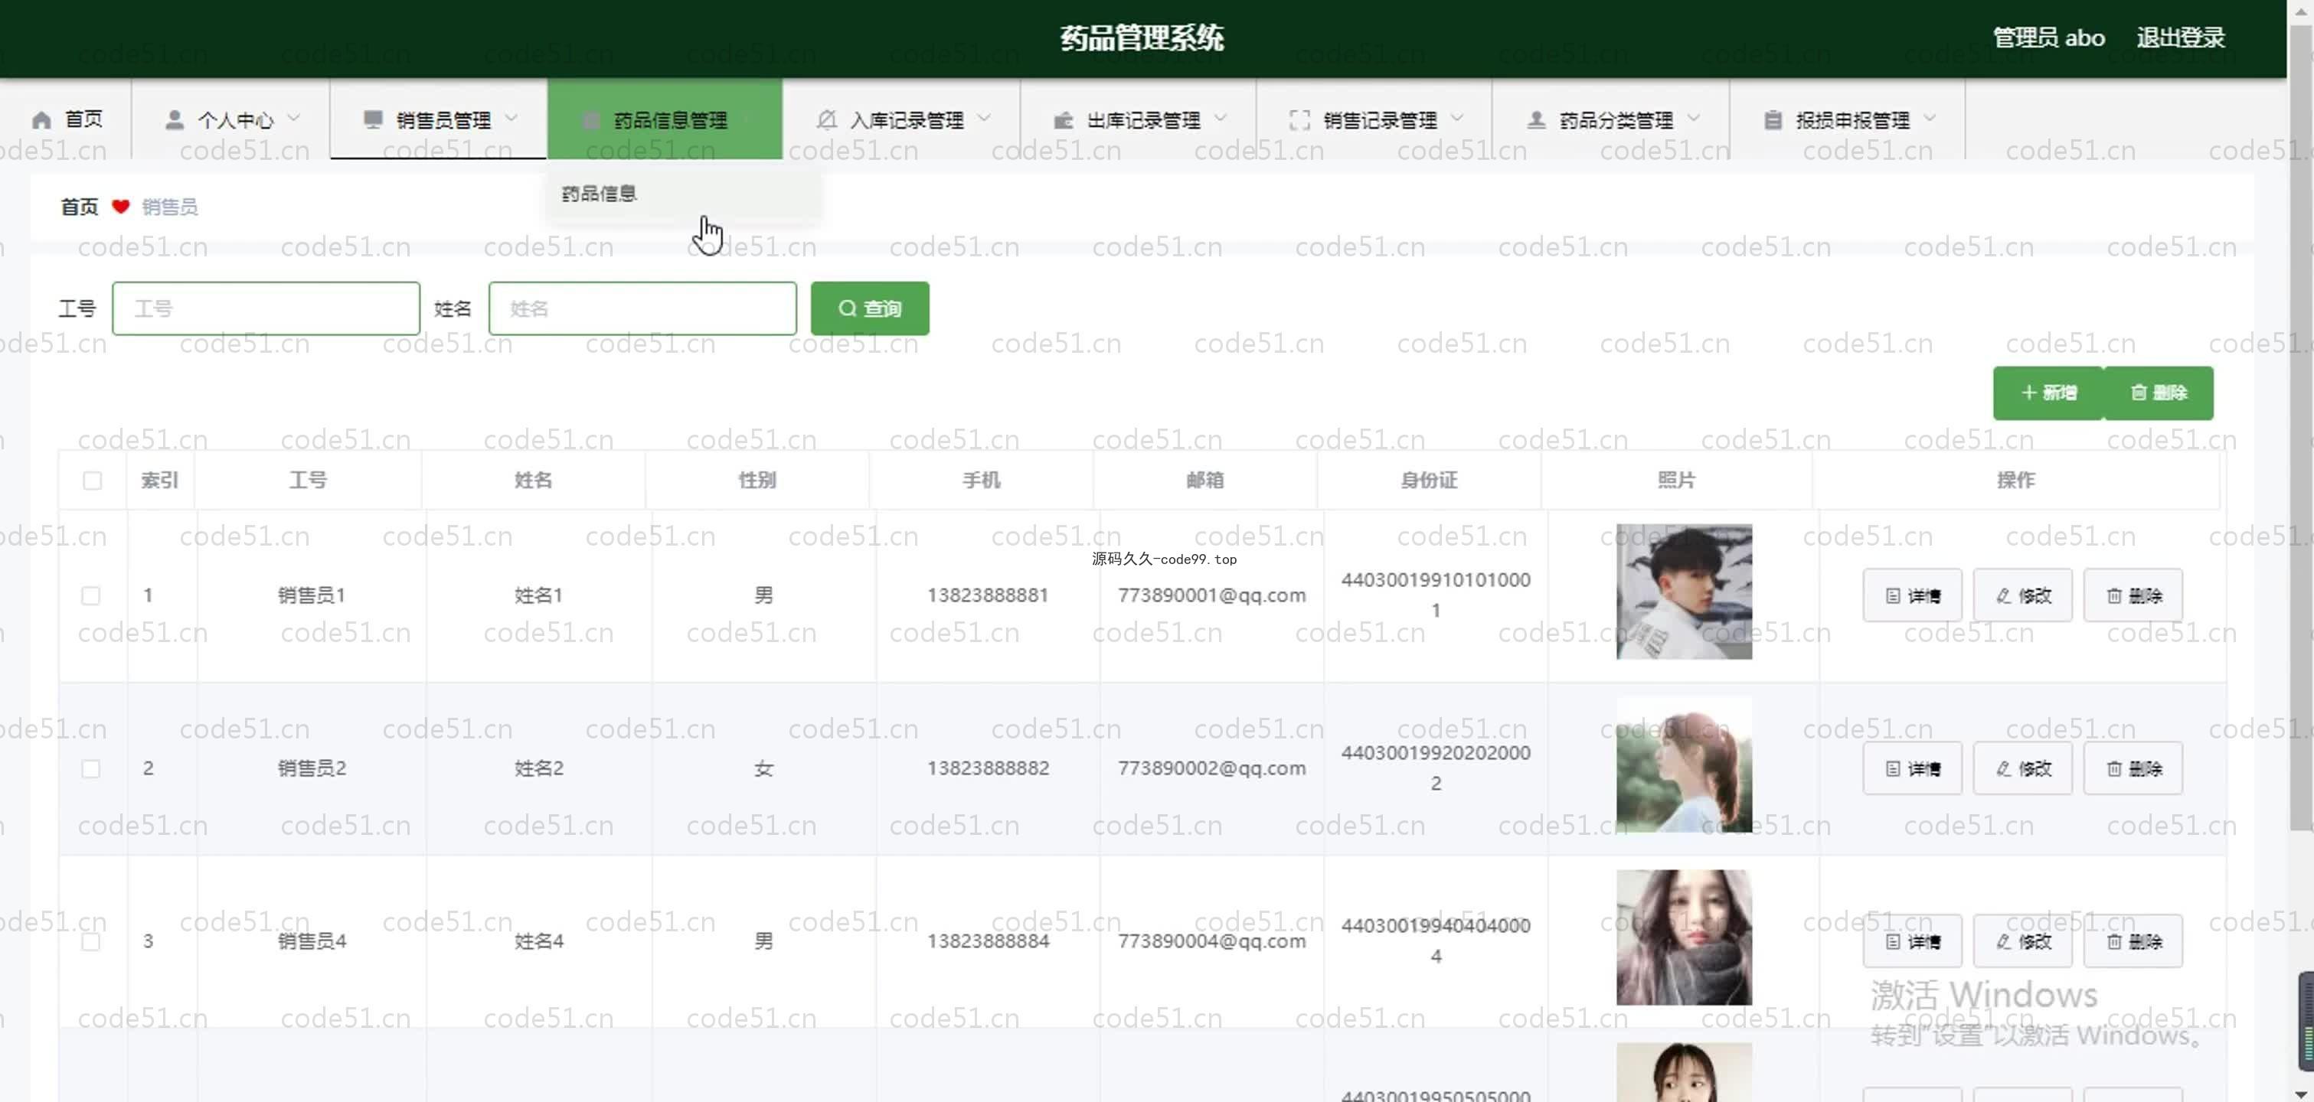Click the 身份证 column header

click(1428, 481)
